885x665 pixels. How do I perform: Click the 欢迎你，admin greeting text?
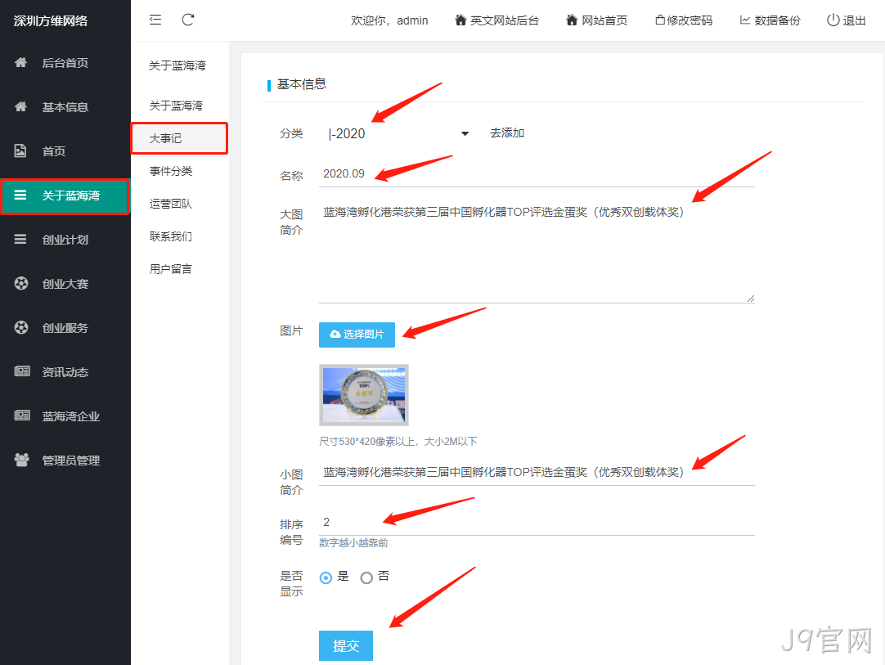click(389, 20)
